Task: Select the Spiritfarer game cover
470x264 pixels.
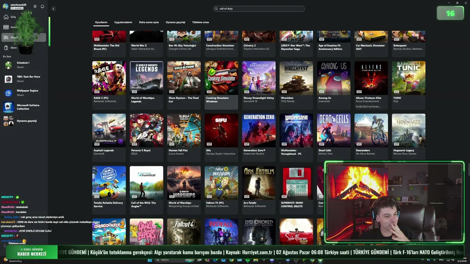Action: coord(296,232)
